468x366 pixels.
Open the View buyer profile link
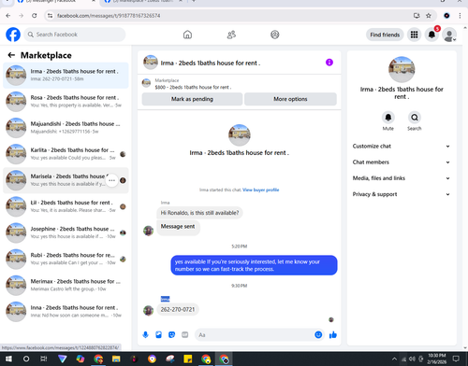(261, 190)
